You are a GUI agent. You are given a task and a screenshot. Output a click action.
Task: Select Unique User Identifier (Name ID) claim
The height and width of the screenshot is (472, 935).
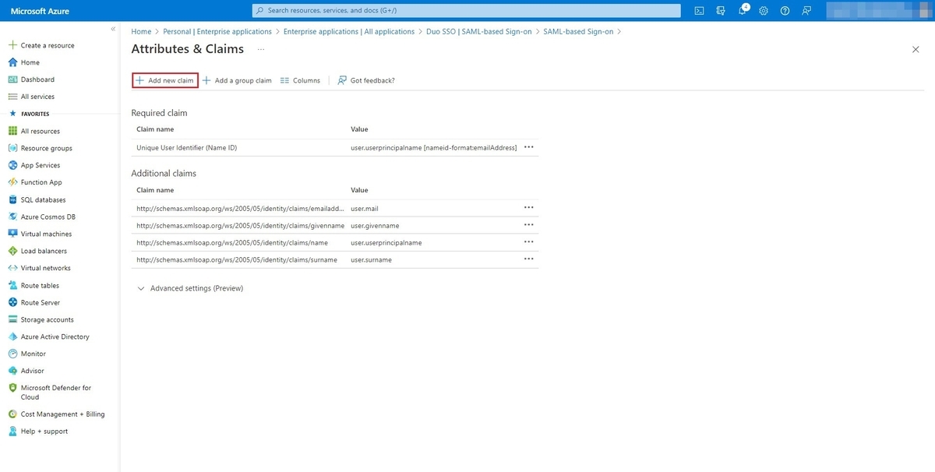(x=186, y=147)
